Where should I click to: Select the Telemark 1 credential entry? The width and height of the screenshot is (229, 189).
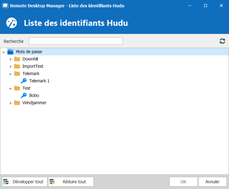(39, 81)
